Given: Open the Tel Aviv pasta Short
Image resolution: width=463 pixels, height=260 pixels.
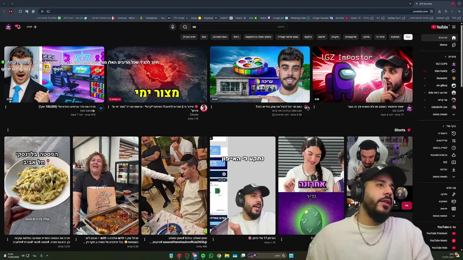Looking at the screenshot, I should coord(37,186).
